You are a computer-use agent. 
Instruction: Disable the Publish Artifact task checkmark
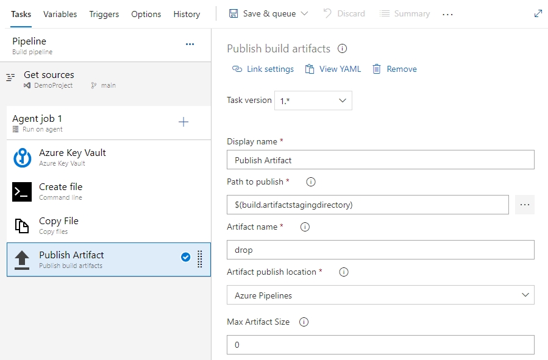tap(185, 257)
